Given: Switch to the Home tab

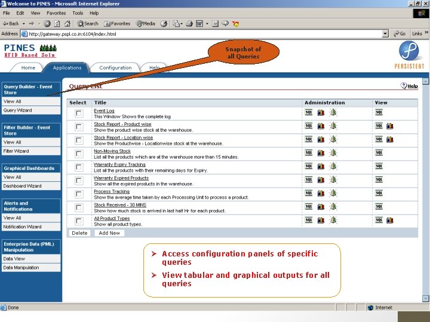Looking at the screenshot, I should [28, 67].
